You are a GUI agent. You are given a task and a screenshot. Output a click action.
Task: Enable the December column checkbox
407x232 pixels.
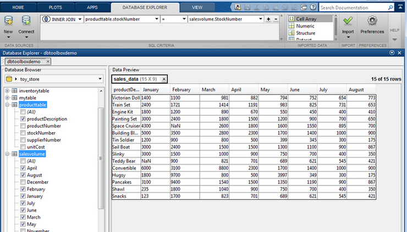point(23,182)
